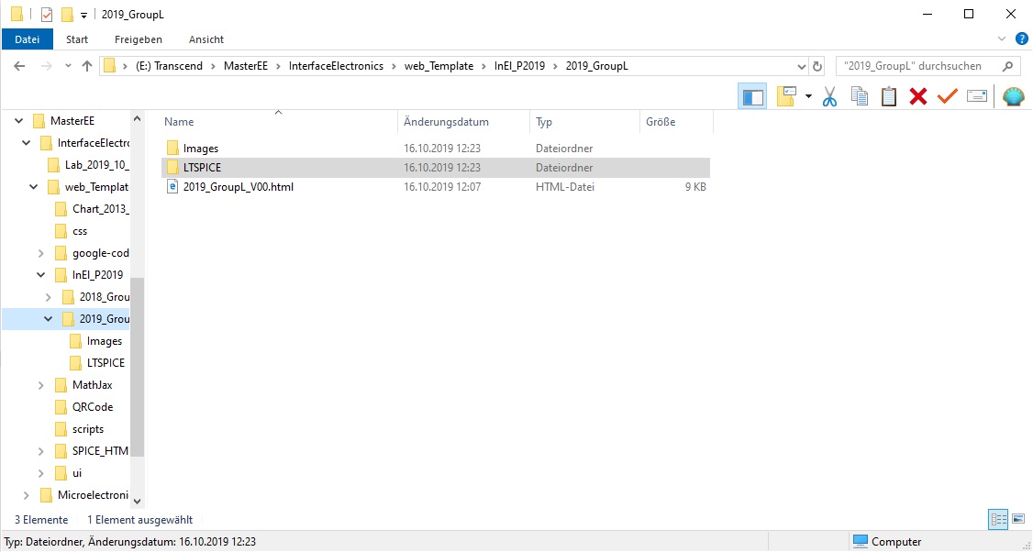
Task: Click the blue seashell icon
Action: click(x=1014, y=96)
